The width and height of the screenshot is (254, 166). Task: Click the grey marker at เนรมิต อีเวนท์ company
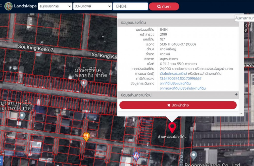tap(22, 116)
